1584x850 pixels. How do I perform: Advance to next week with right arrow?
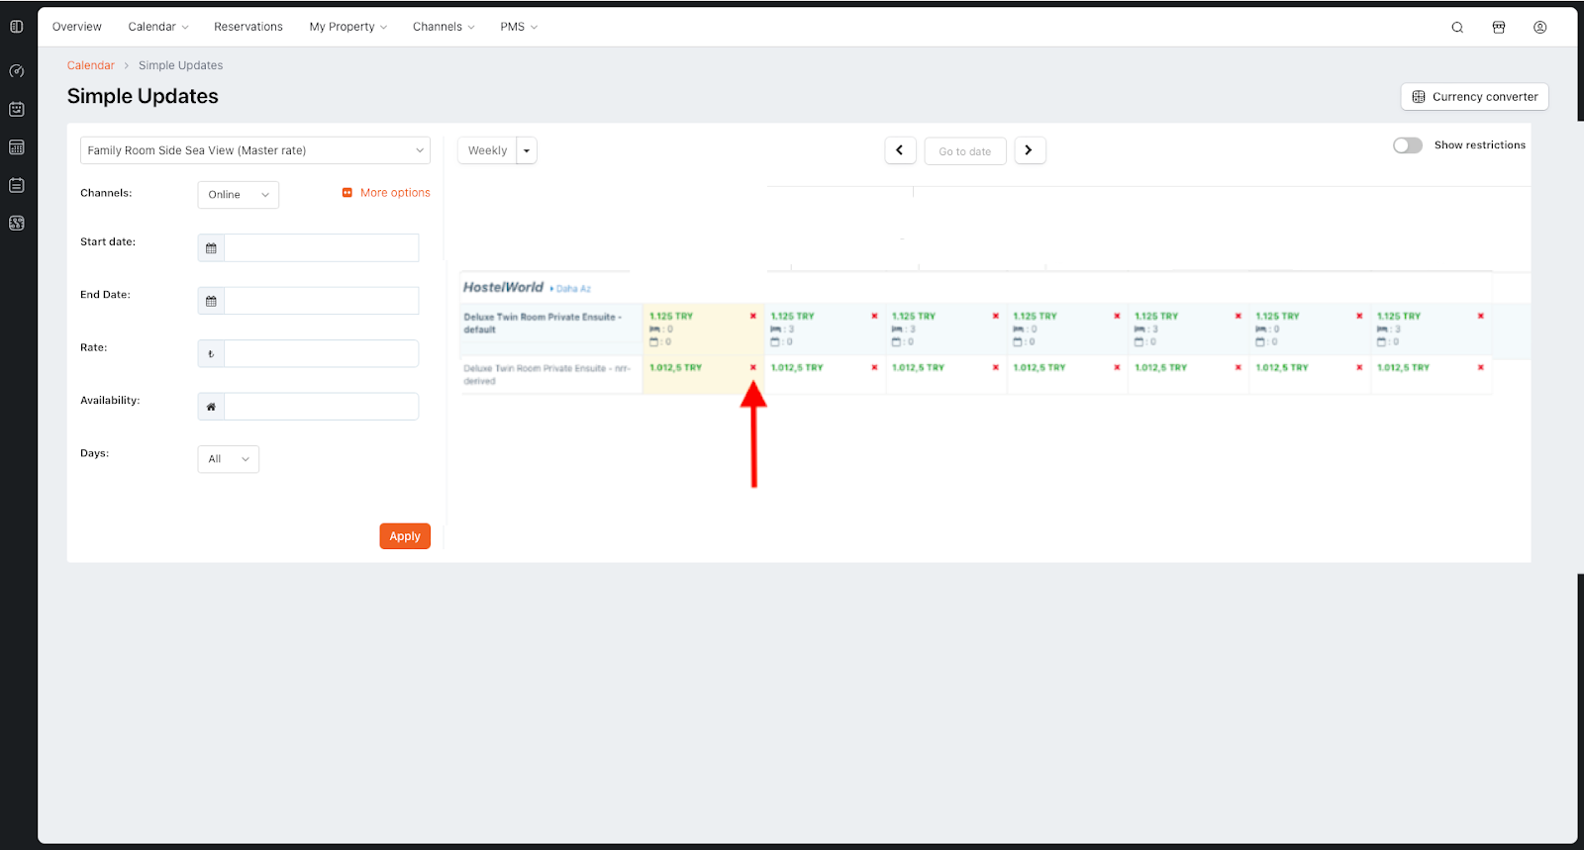(x=1030, y=150)
